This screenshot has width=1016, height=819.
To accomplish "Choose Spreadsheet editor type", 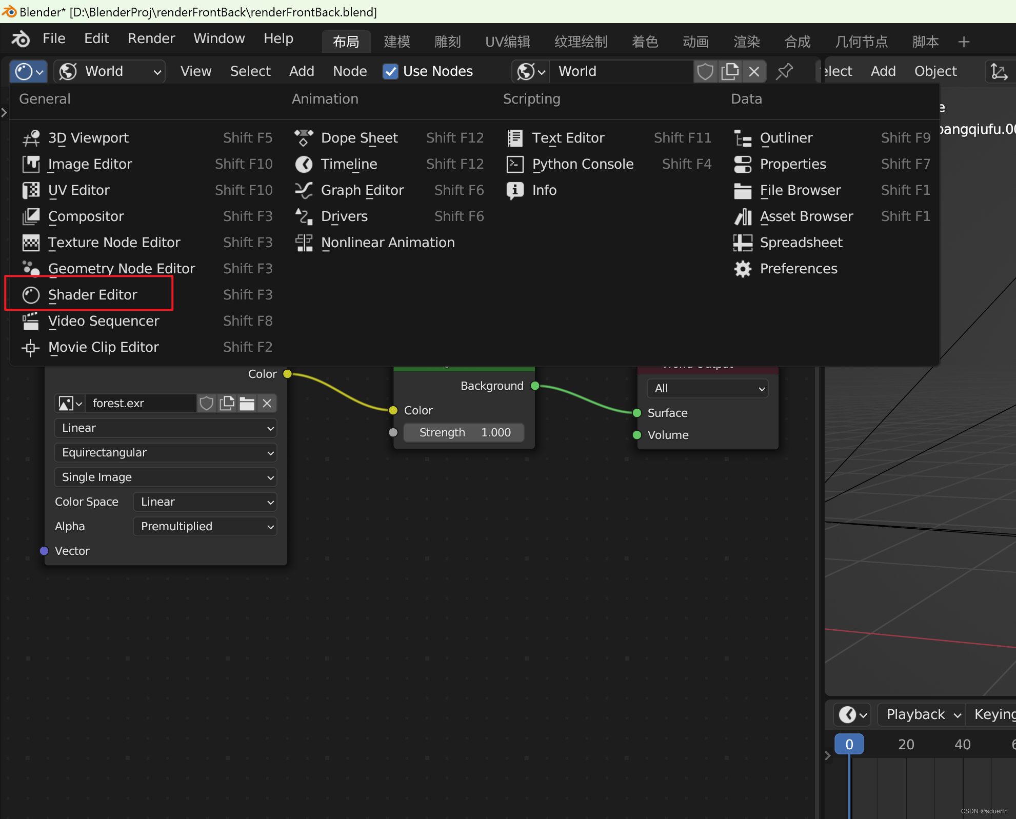I will tap(801, 243).
